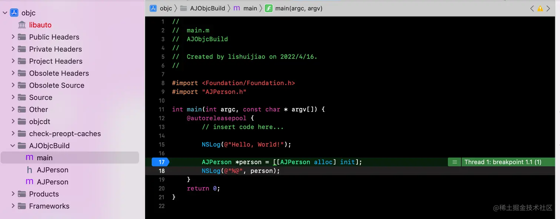Go to next issue with right arrow
Image resolution: width=560 pixels, height=219 pixels.
549,8
